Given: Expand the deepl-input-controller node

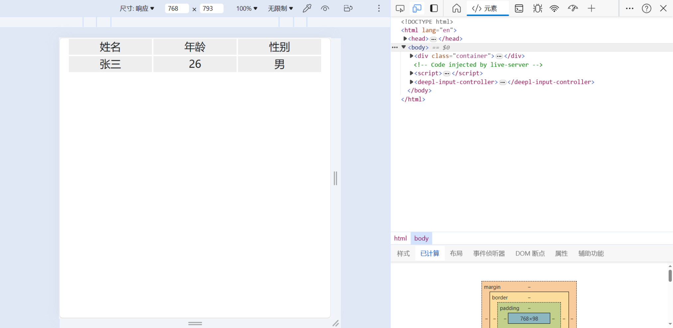Looking at the screenshot, I should click(411, 82).
